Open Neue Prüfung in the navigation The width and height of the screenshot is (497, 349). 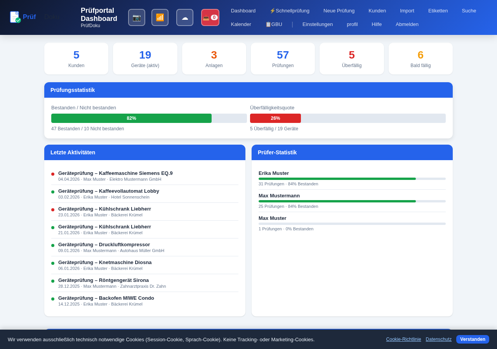339,10
